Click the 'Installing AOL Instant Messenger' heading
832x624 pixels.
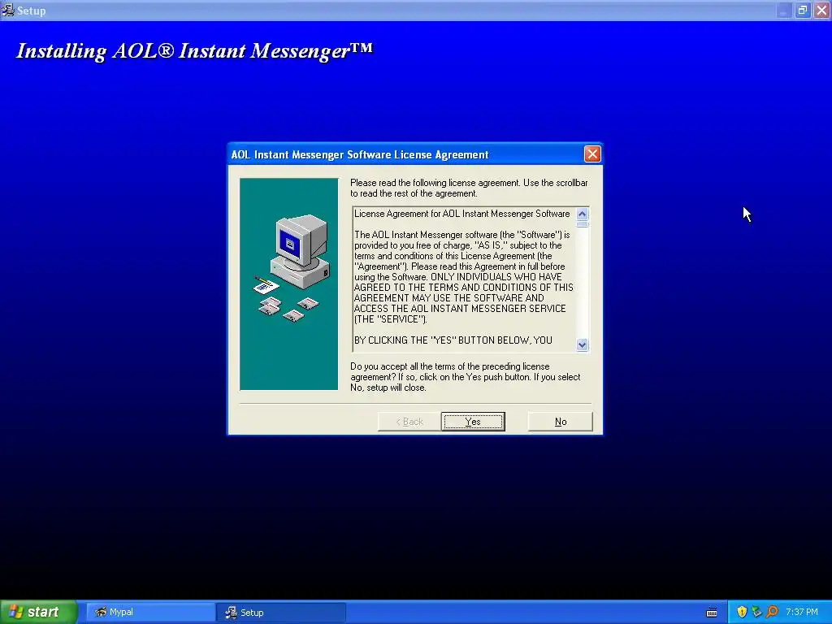coord(195,51)
